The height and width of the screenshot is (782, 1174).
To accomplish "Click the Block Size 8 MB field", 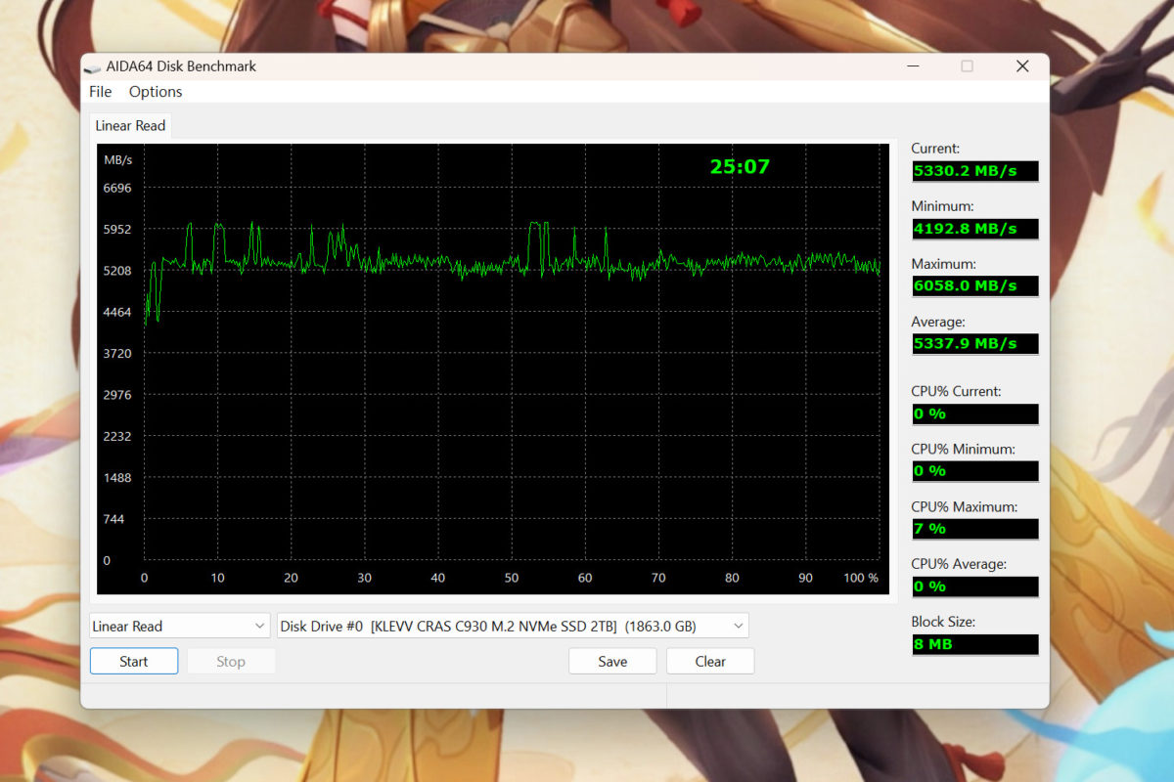I will pyautogui.click(x=974, y=645).
